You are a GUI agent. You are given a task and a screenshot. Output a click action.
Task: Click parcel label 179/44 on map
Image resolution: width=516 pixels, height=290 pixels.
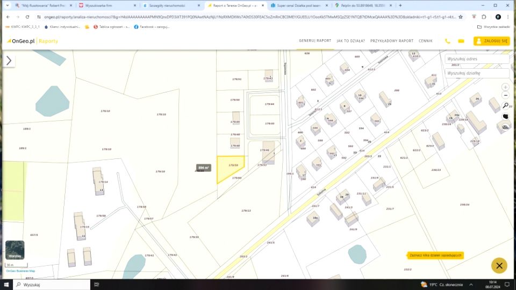click(269, 104)
